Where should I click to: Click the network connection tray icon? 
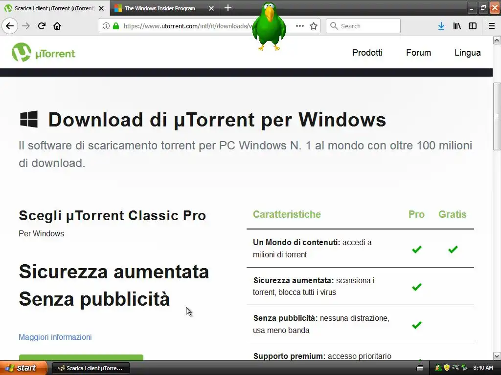click(x=455, y=368)
